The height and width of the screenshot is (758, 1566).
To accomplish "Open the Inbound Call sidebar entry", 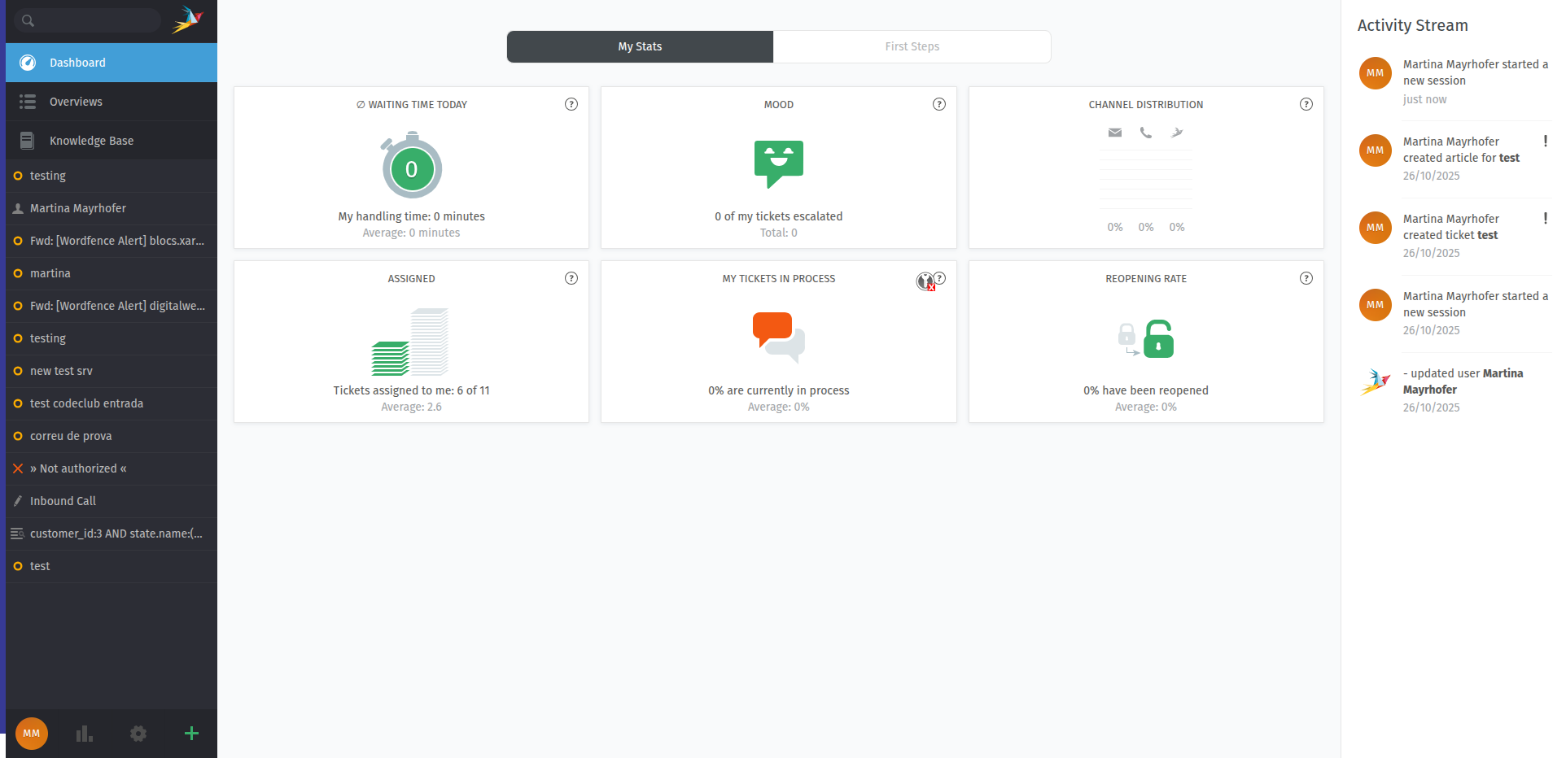I will [x=63, y=501].
